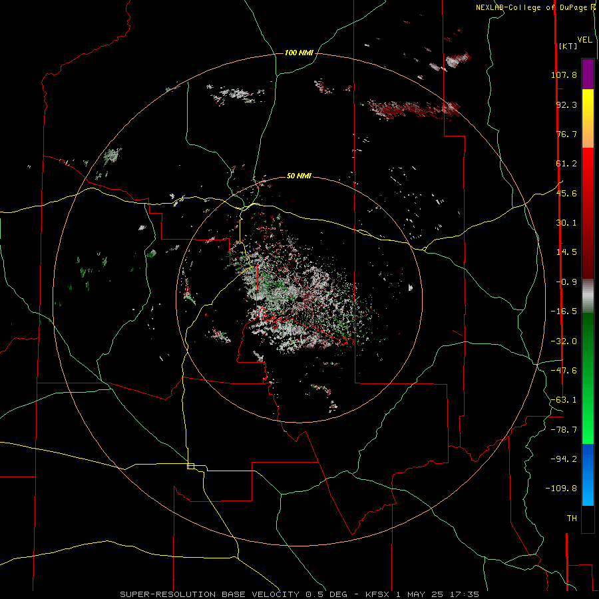Click the purple segment of the color bar

(x=588, y=75)
